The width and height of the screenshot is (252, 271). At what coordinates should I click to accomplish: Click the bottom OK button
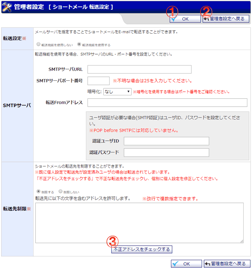point(186,264)
